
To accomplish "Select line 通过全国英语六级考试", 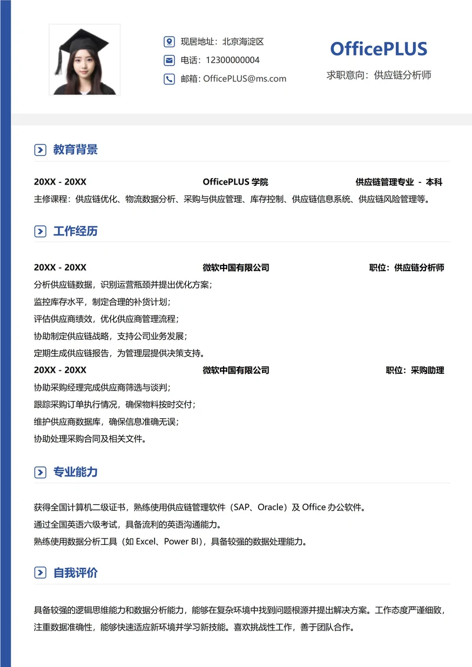I will 128,524.
